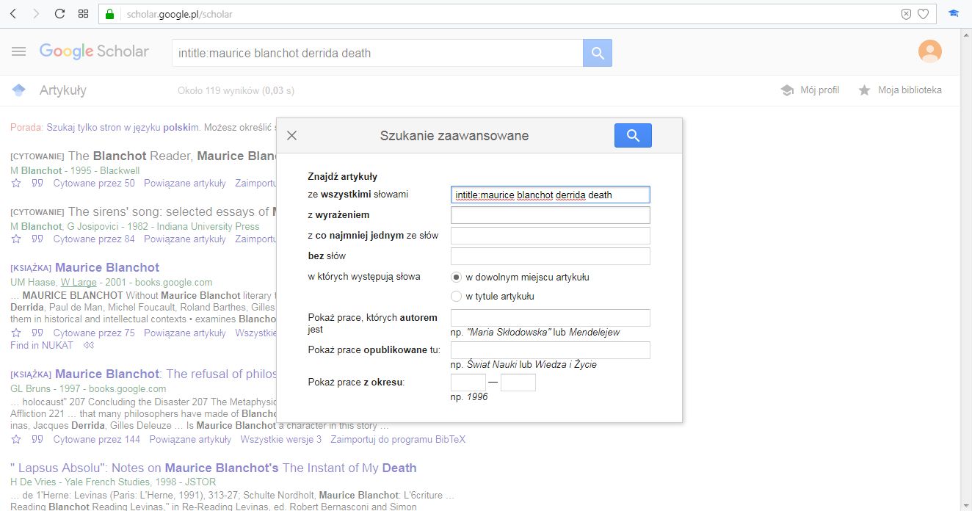
Task: Click the ad-blocker shield icon in address bar
Action: pos(906,14)
